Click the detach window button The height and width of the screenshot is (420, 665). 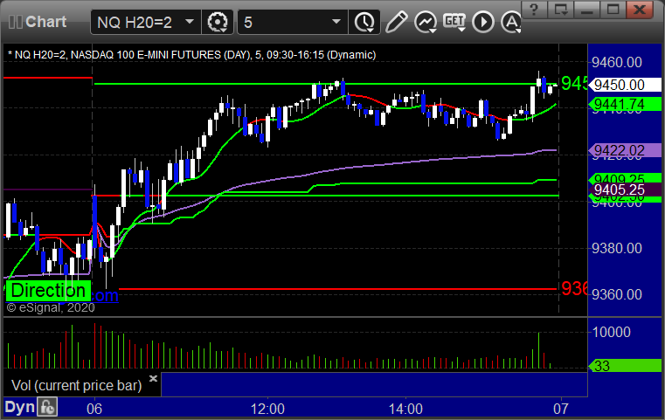(561, 9)
